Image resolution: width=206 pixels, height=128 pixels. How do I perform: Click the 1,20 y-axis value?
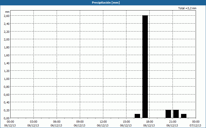point(7,71)
